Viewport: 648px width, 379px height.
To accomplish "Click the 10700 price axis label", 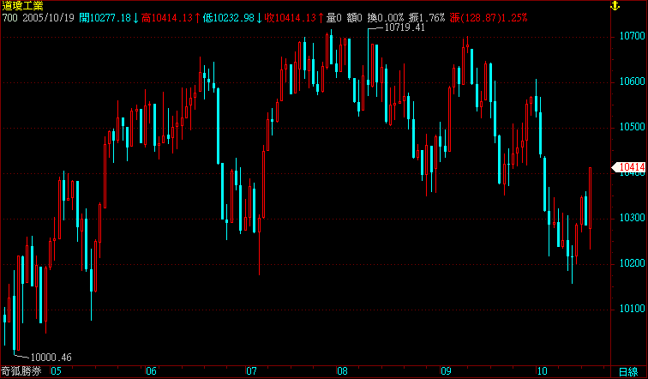I will tap(632, 36).
